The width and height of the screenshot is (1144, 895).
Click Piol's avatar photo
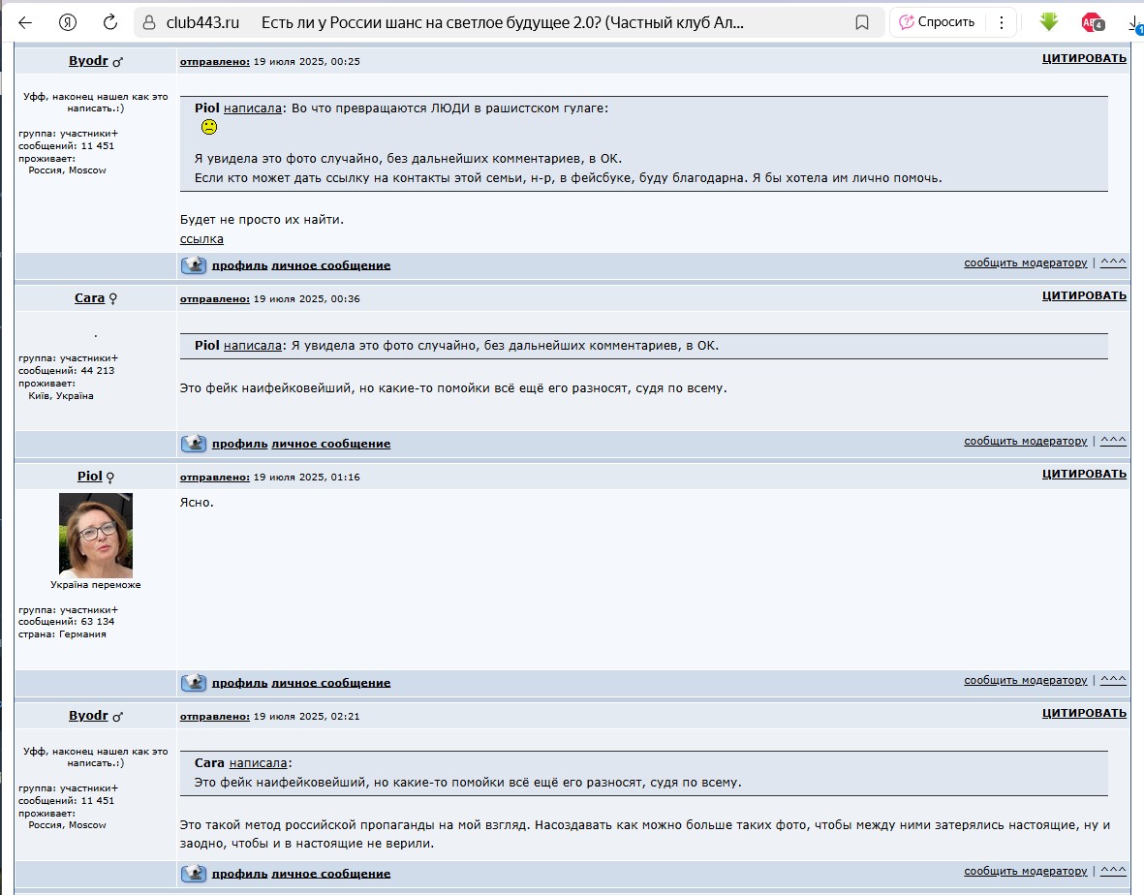pyautogui.click(x=96, y=536)
